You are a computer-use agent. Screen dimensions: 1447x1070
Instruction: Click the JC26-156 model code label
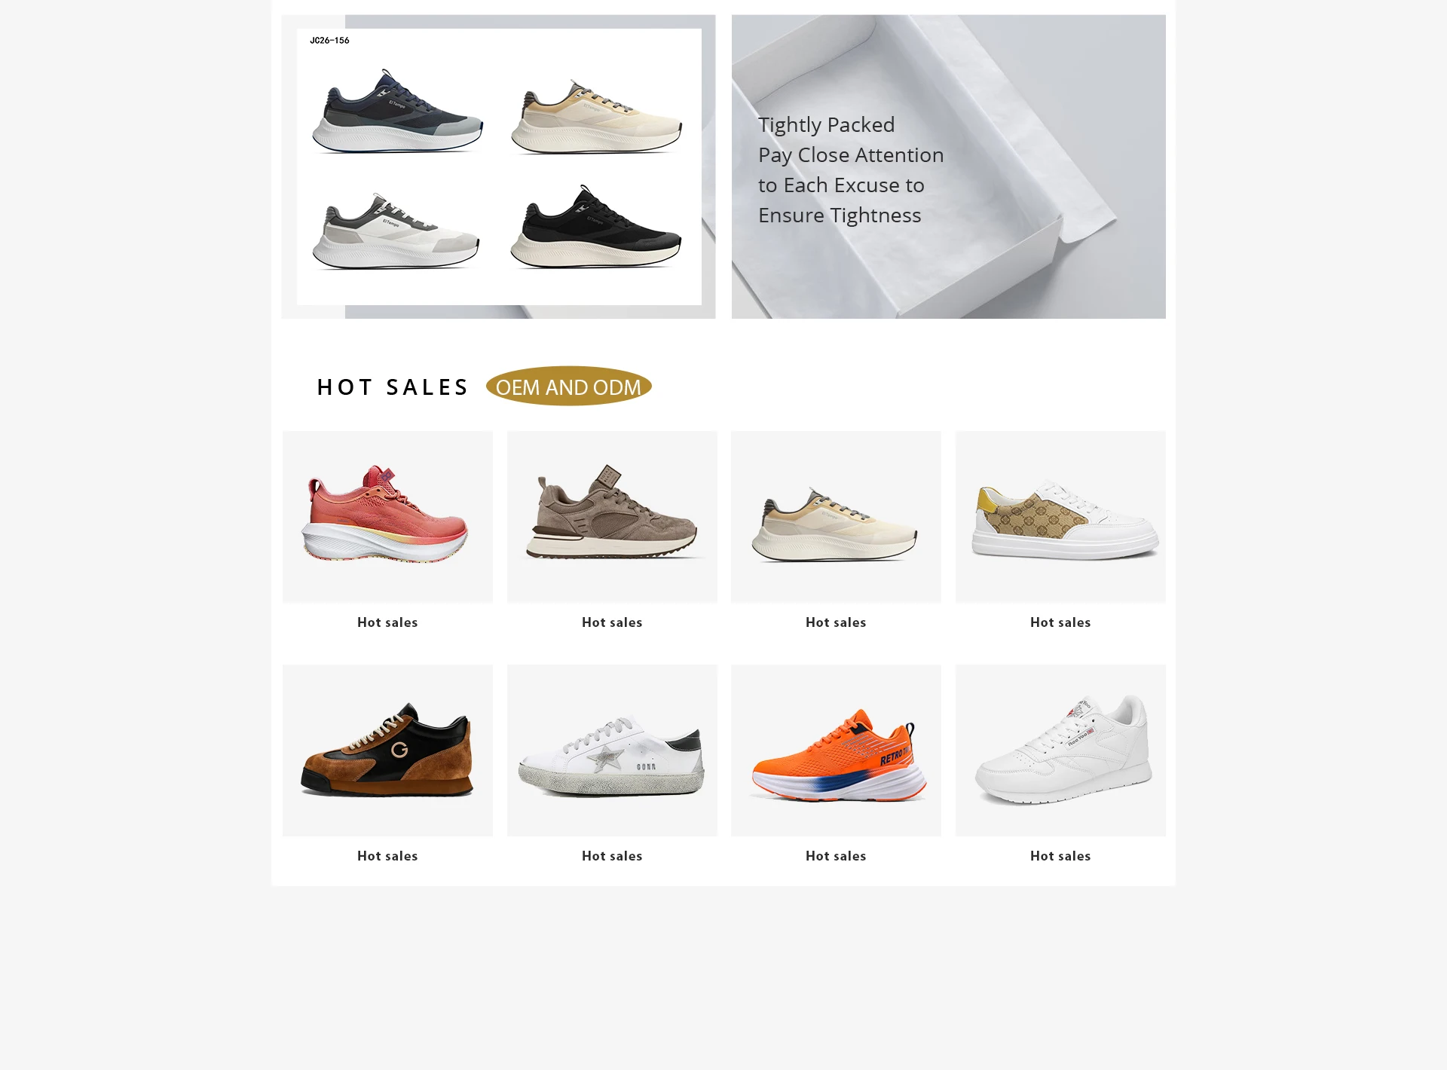click(x=329, y=41)
